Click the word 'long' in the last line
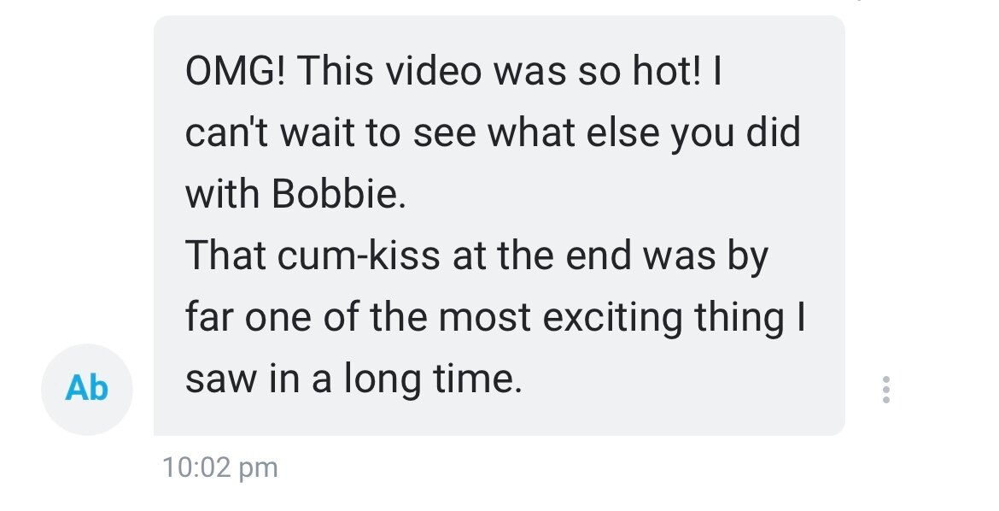 383,379
